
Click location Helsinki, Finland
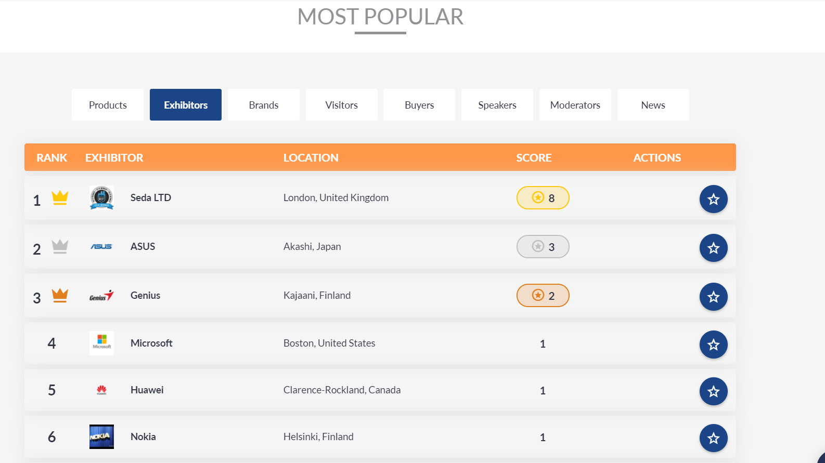pyautogui.click(x=318, y=436)
